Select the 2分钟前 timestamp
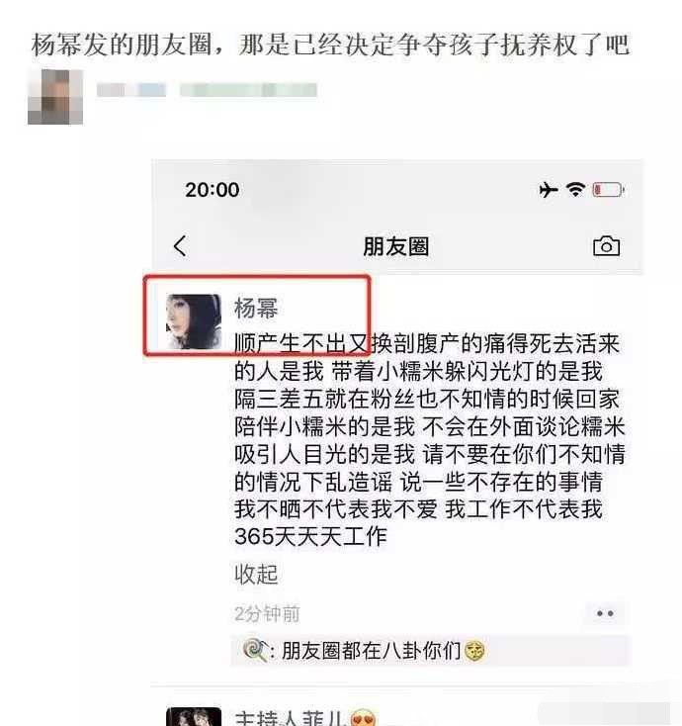Viewport: 682px width, 726px height. click(267, 614)
